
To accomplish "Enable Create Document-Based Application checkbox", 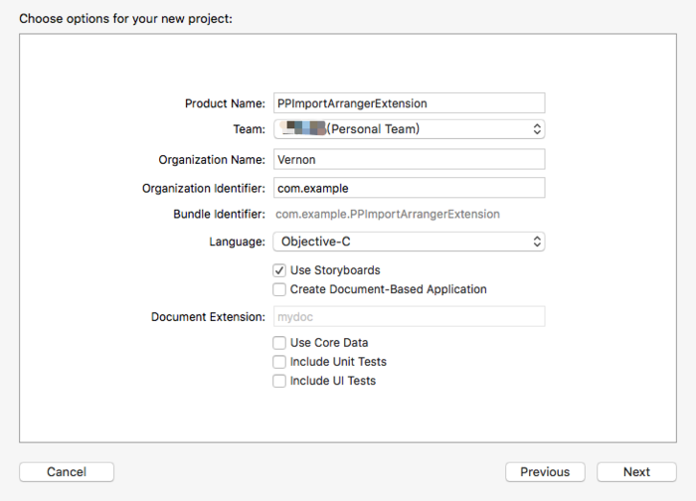I will 279,289.
